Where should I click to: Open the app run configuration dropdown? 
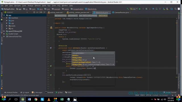pos(134,9)
